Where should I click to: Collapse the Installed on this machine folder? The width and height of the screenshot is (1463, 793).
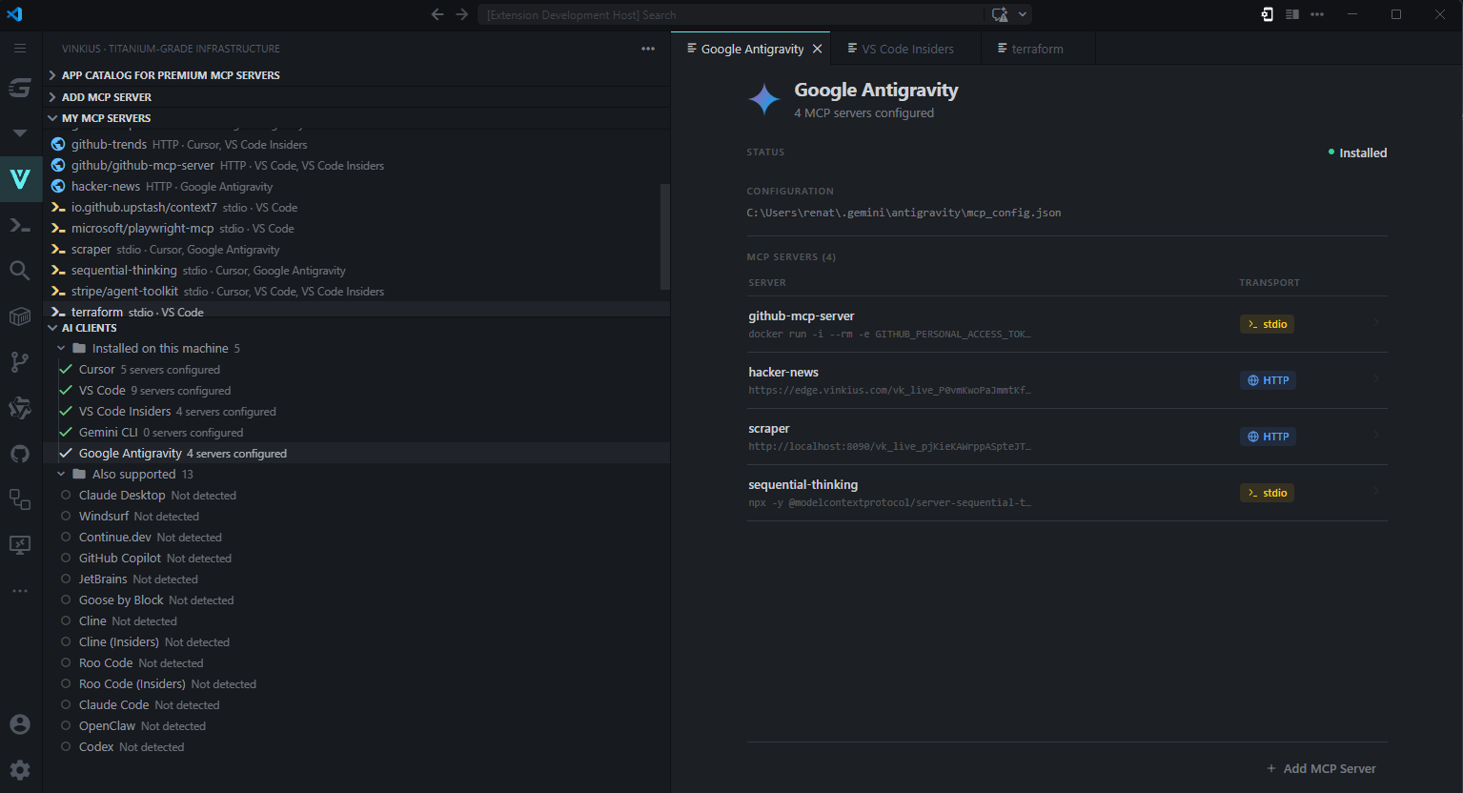click(61, 349)
